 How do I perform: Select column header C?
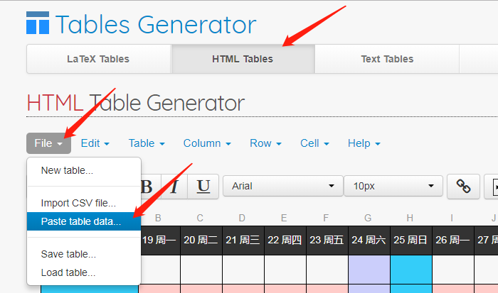(x=200, y=218)
